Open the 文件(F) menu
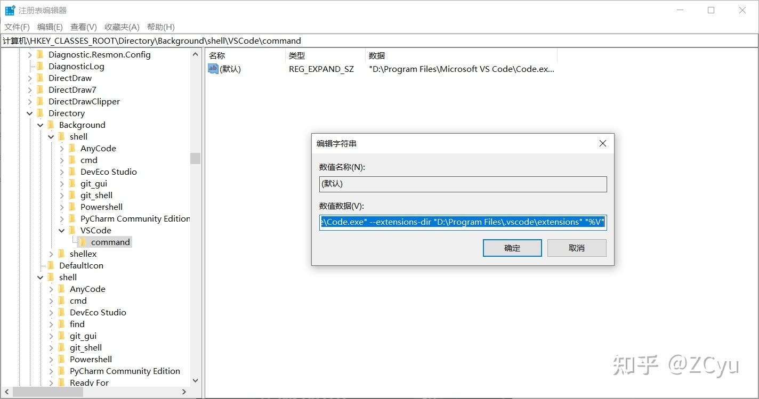 pyautogui.click(x=17, y=27)
